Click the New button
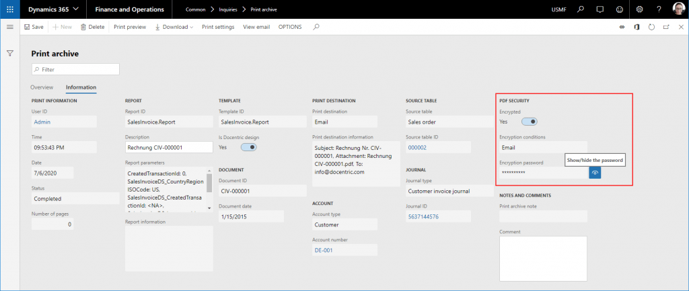 62,27
